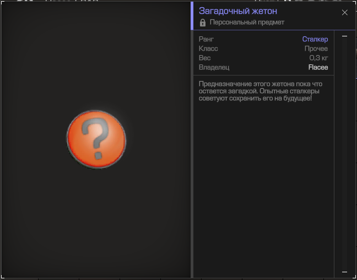This screenshot has height=280, width=357.
Task: Click the Персональный предмет label
Action: coord(247,23)
